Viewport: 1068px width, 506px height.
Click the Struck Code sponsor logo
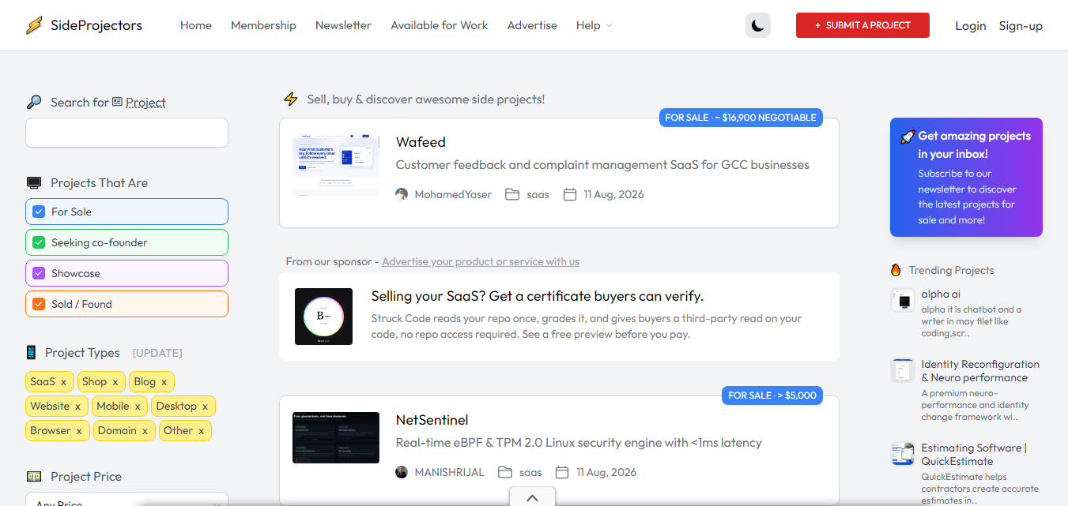coord(323,317)
